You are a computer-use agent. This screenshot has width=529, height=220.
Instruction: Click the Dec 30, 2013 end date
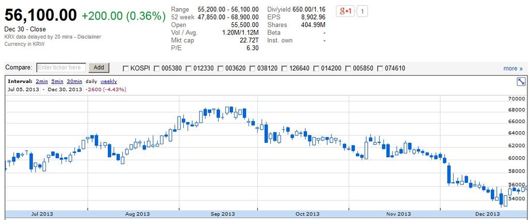(x=65, y=90)
